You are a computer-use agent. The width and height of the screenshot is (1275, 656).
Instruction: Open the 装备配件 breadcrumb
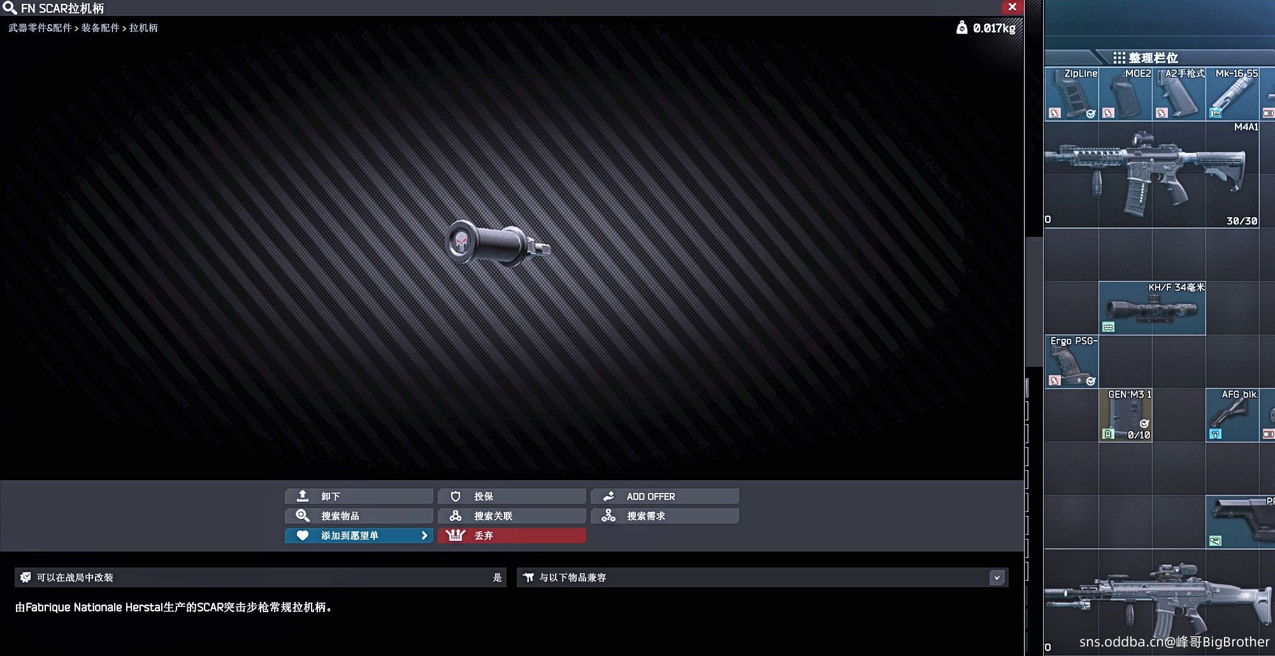click(100, 28)
